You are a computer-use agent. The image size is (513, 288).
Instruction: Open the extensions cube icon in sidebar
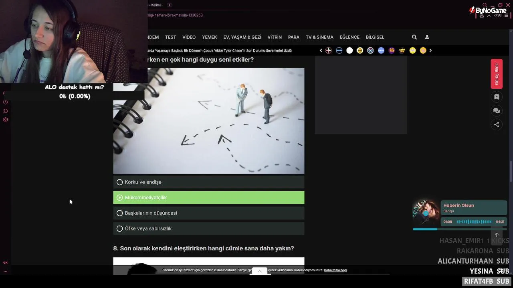click(6, 111)
